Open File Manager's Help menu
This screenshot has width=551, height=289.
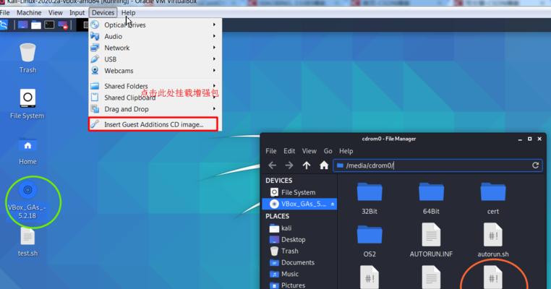(x=346, y=151)
